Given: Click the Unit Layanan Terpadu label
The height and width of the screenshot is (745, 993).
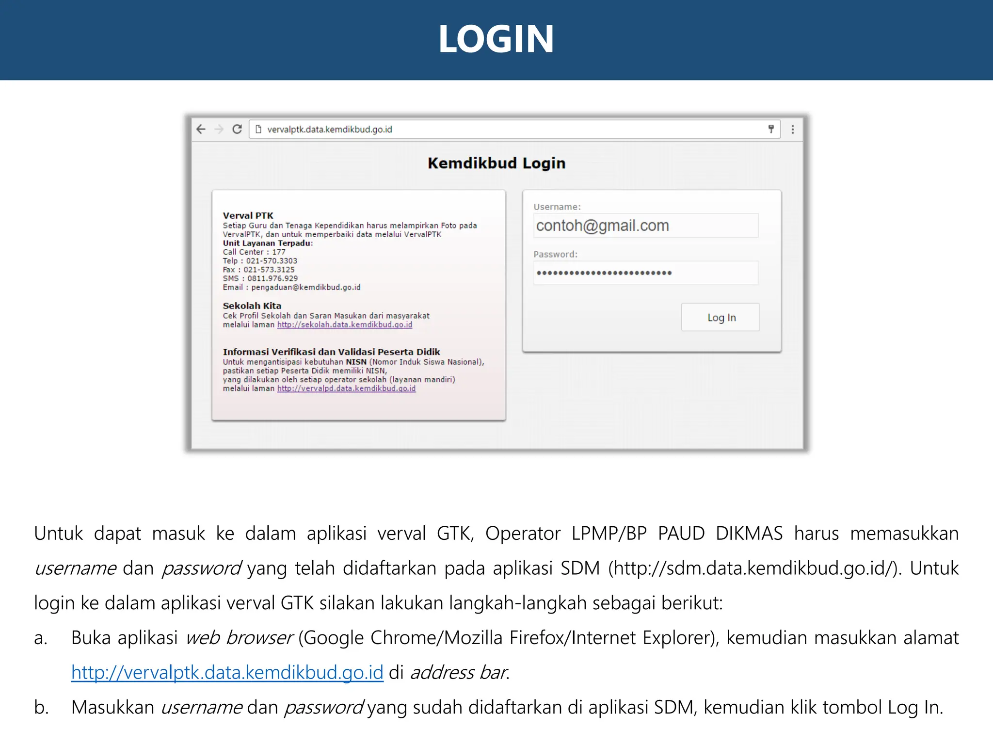Looking at the screenshot, I should pyautogui.click(x=268, y=243).
